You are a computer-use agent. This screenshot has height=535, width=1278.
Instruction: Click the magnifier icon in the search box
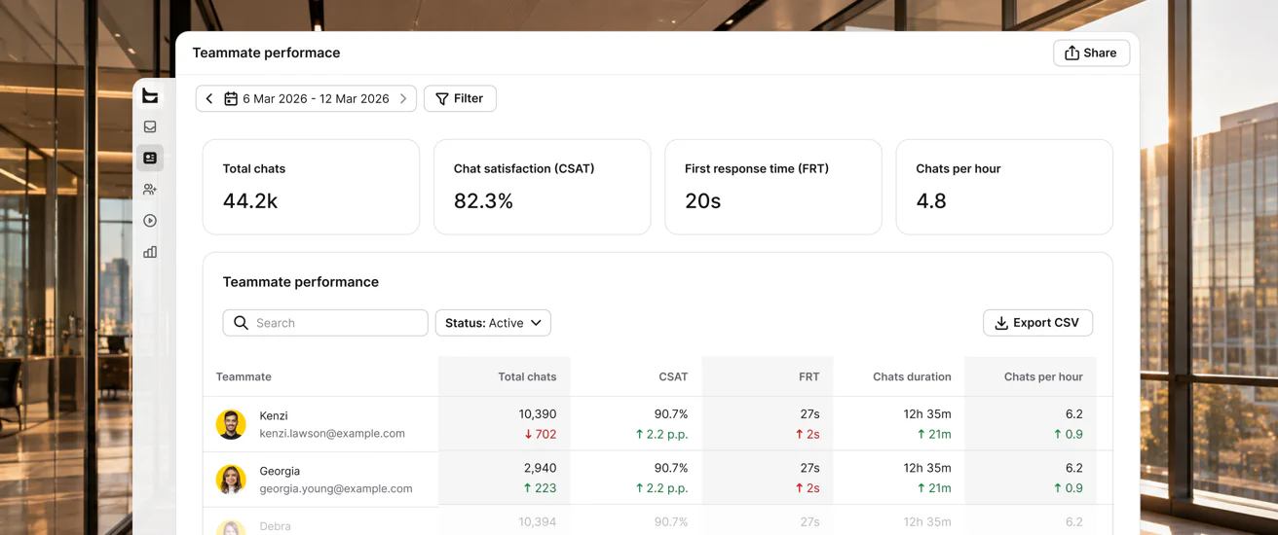click(x=241, y=323)
